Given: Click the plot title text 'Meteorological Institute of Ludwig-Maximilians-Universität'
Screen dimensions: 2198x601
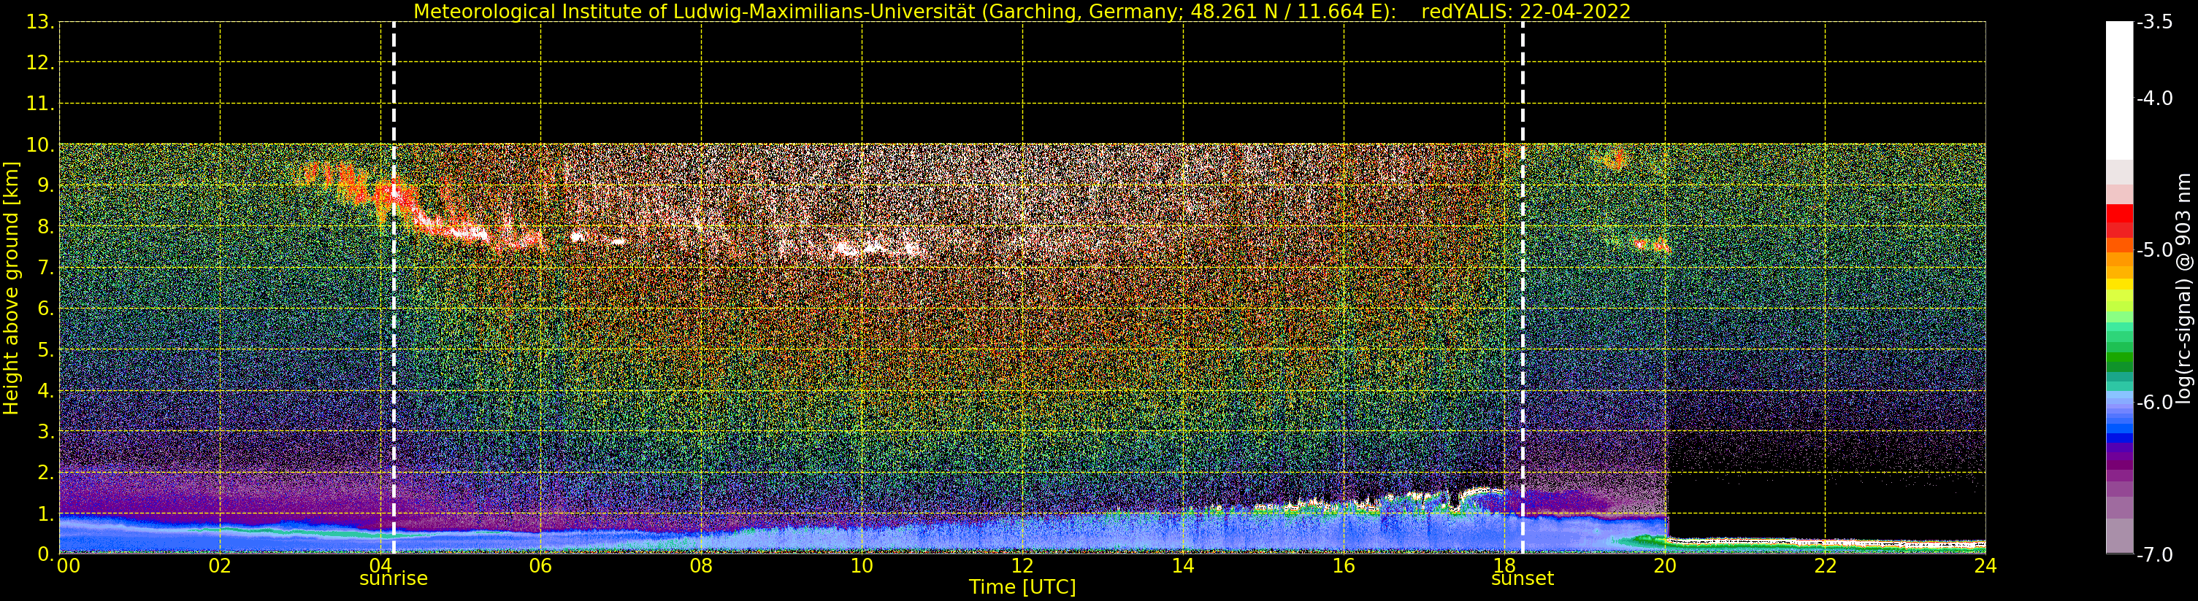Looking at the screenshot, I should 694,12.
